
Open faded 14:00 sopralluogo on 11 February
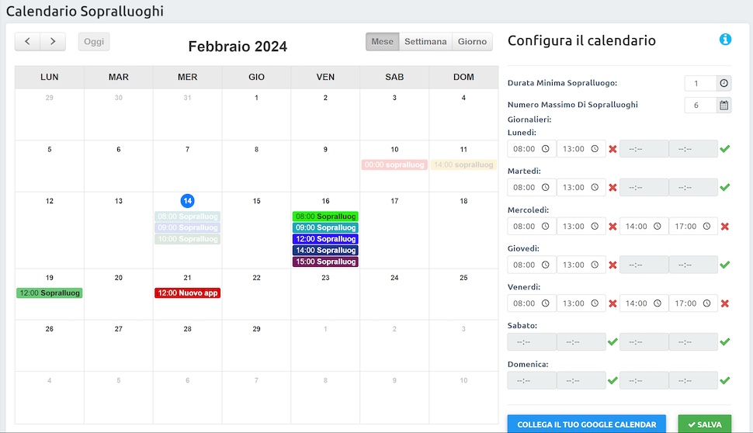[x=463, y=165]
